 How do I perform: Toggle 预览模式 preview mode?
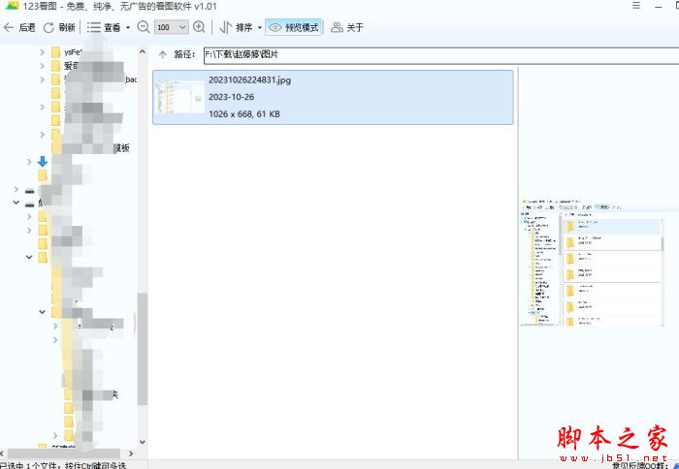click(294, 27)
